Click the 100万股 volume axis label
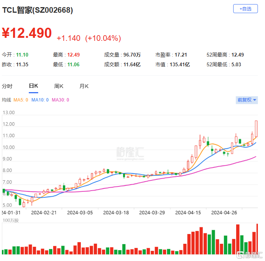The height and width of the screenshot is (261, 265). pos(10,221)
